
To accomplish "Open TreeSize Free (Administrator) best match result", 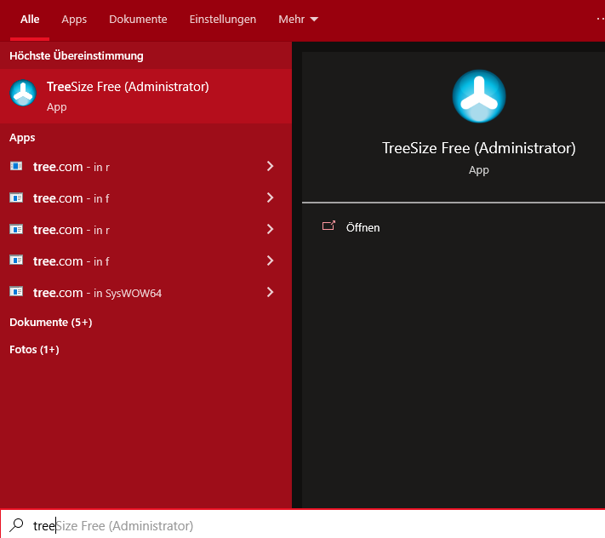I will point(146,96).
